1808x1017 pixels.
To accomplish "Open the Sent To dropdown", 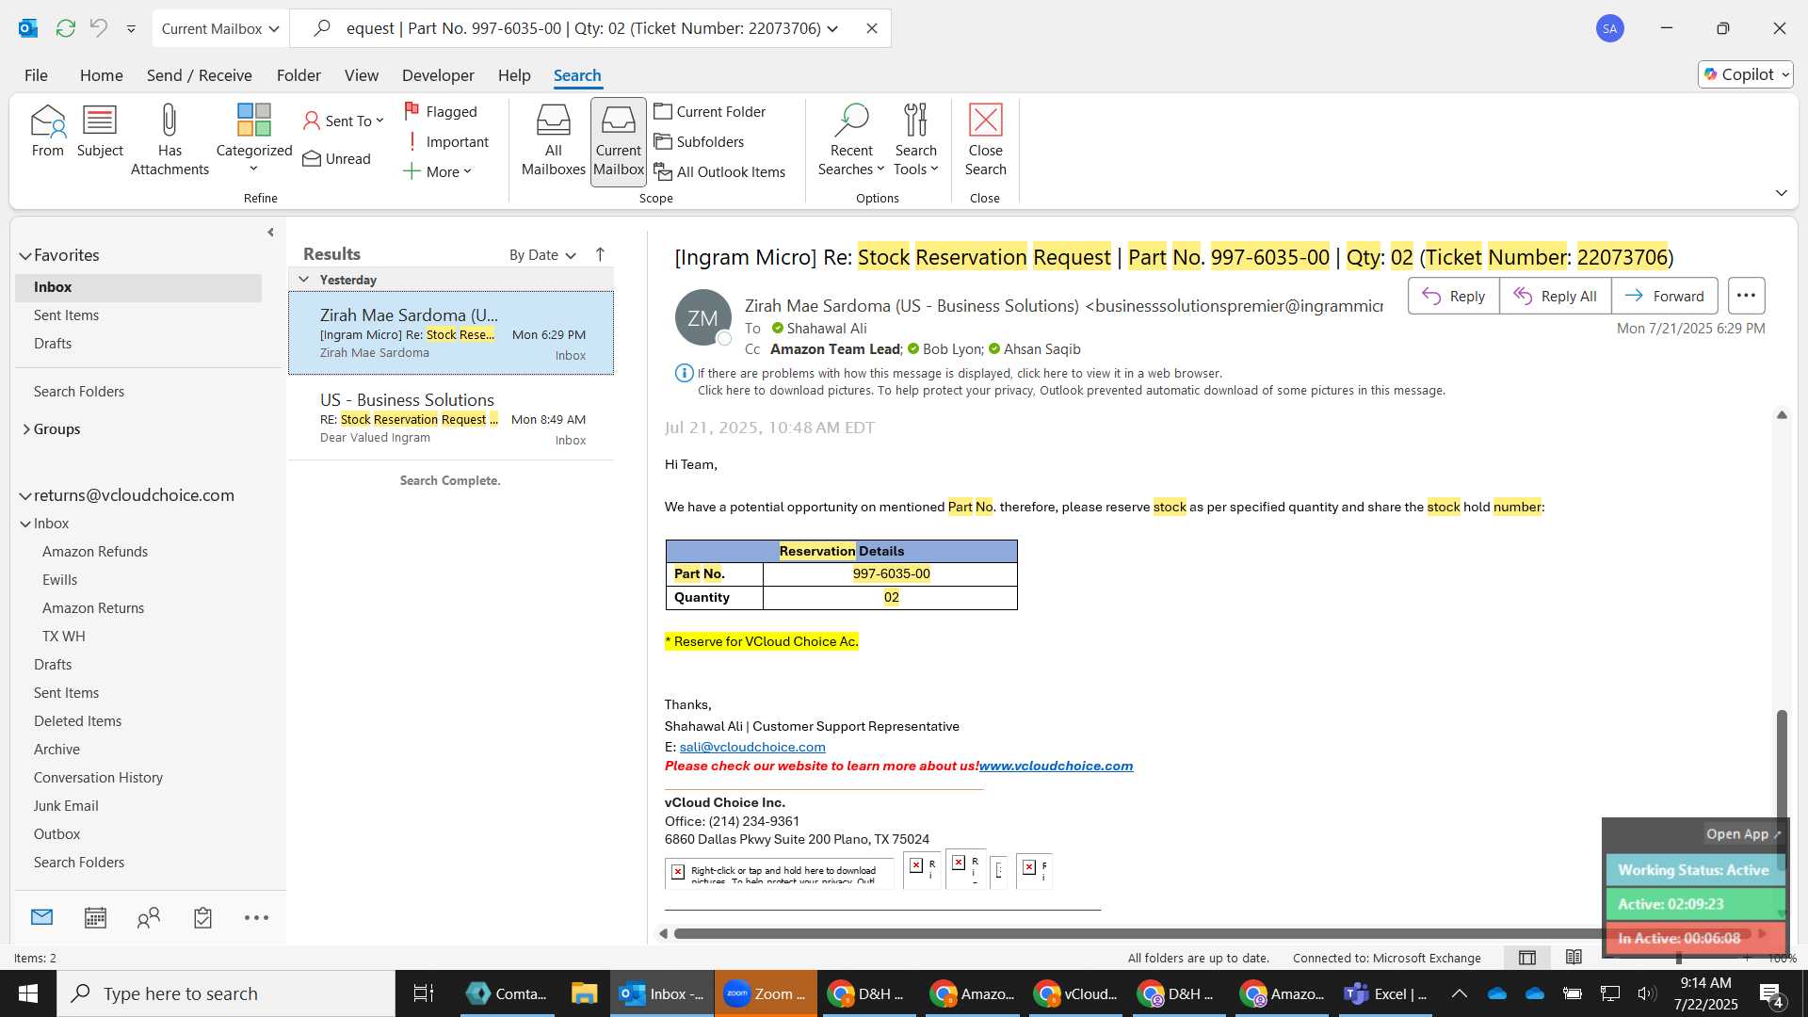I will [344, 121].
